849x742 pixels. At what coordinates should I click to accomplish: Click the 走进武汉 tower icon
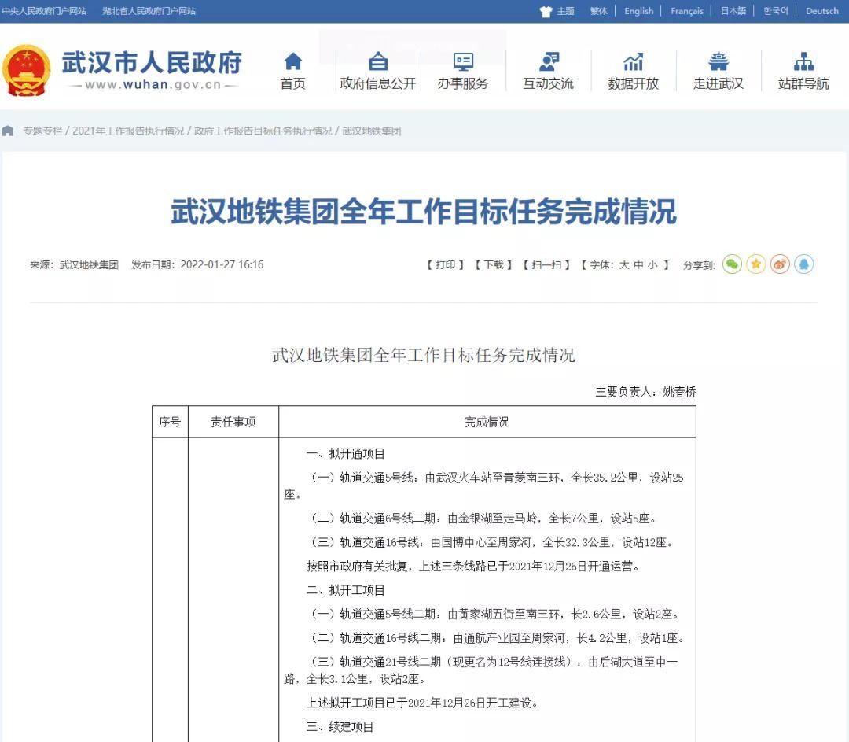pyautogui.click(x=719, y=61)
